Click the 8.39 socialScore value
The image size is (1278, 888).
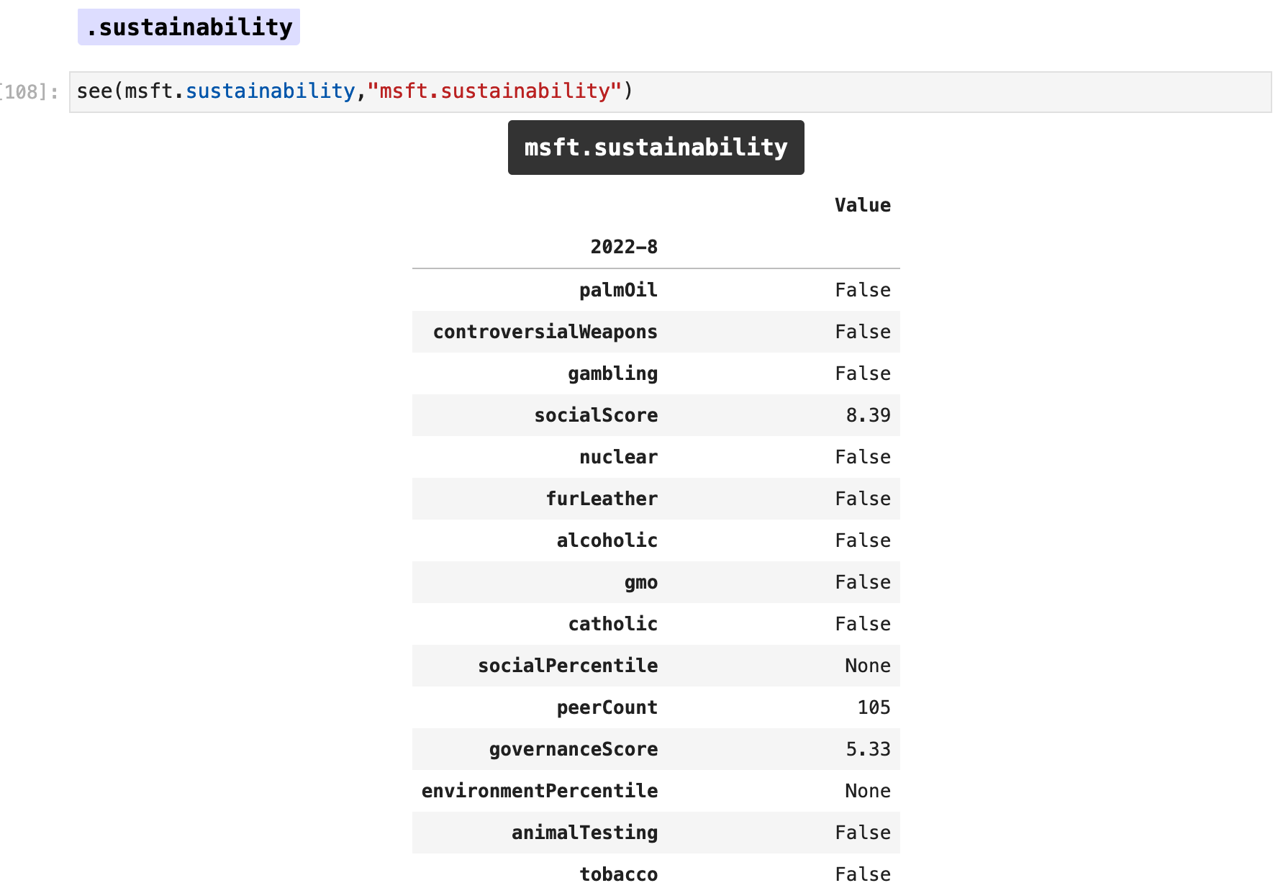(868, 415)
